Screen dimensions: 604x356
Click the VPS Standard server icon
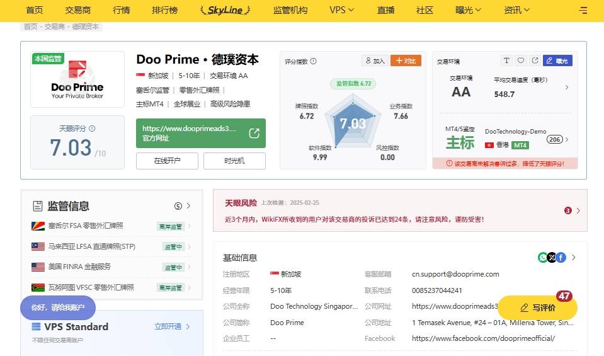pyautogui.click(x=36, y=327)
